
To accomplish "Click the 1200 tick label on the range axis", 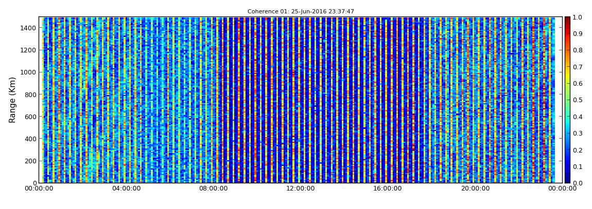I will pyautogui.click(x=27, y=50).
